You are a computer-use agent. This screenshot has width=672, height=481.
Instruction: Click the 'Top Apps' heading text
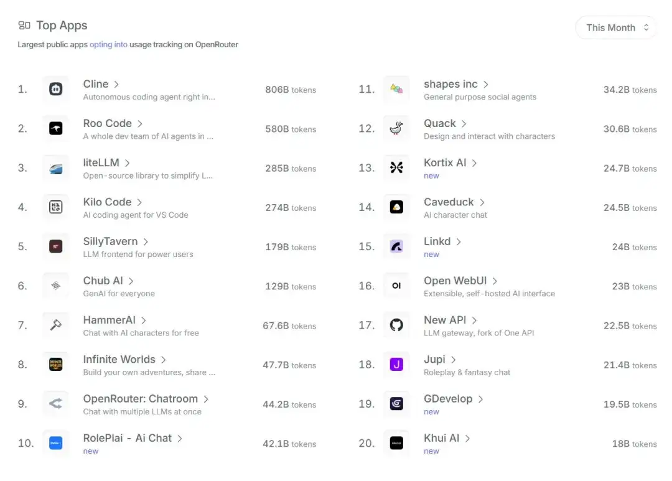[62, 26]
